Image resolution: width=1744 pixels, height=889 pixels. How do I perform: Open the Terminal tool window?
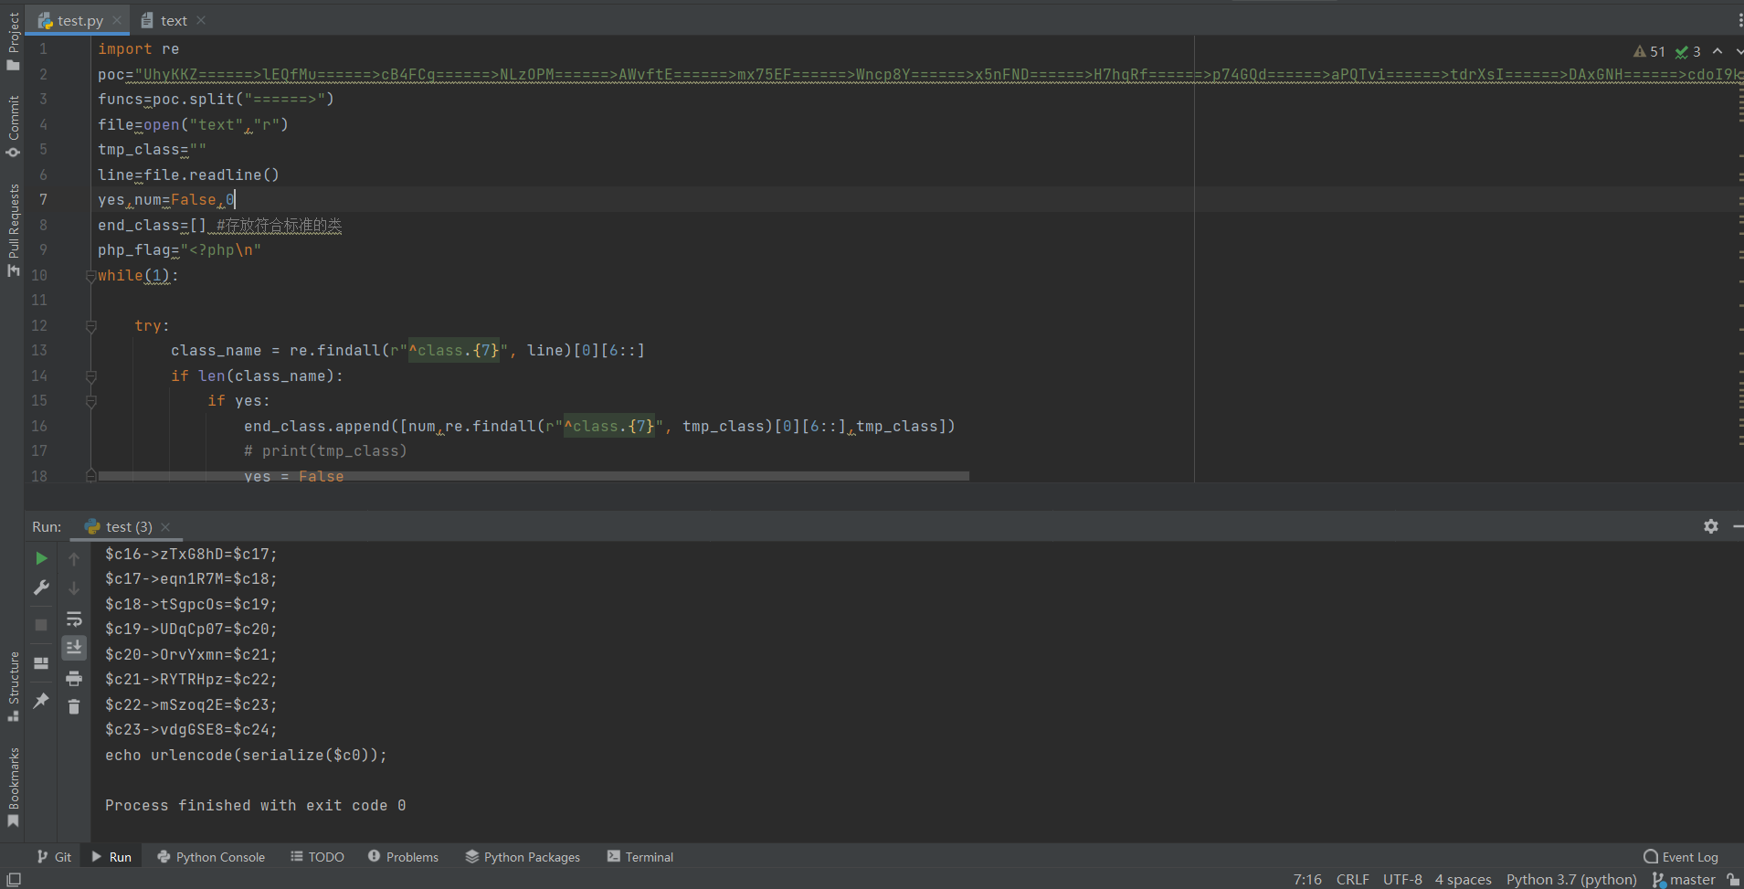click(640, 857)
